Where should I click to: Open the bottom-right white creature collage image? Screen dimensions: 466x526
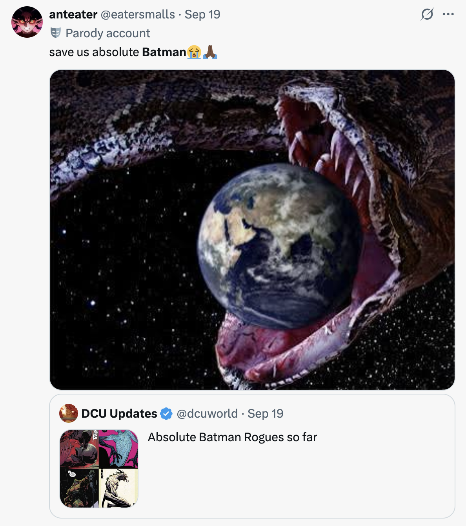pos(118,488)
